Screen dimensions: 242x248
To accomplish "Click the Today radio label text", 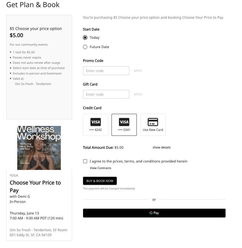I will click(x=95, y=38).
